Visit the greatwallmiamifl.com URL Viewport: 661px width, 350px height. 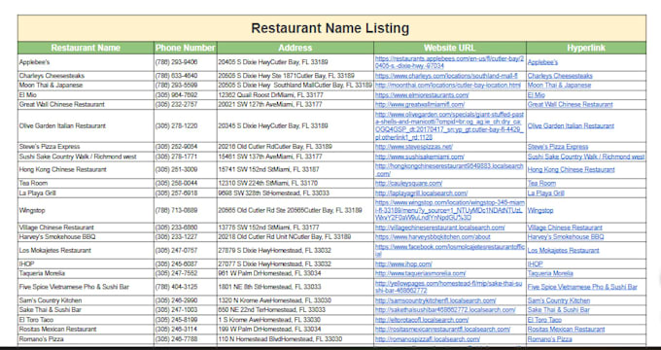coord(420,105)
